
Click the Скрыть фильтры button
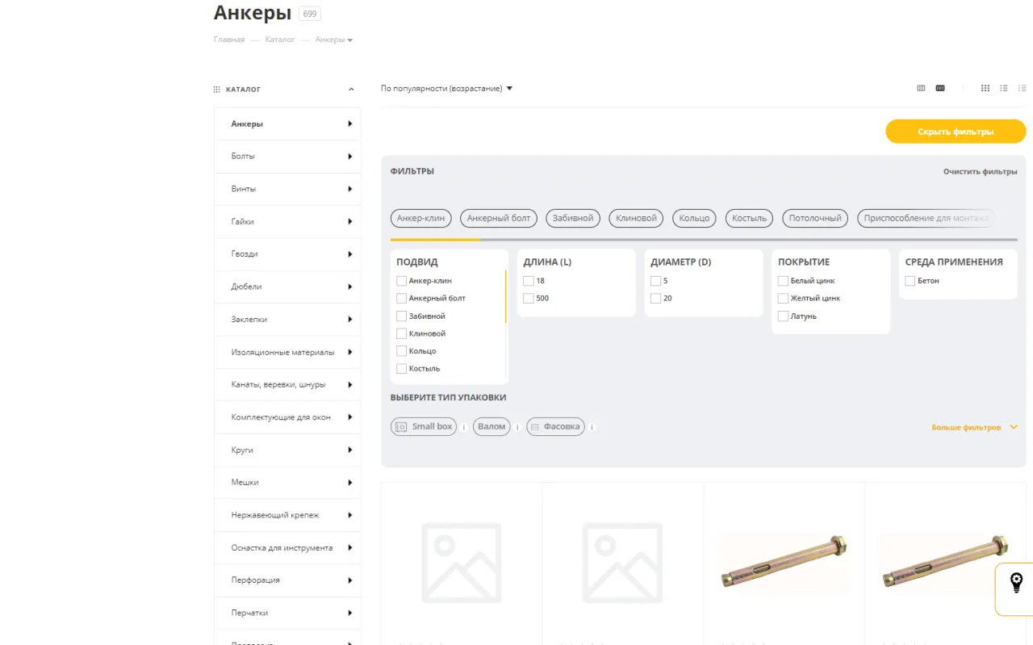pos(955,132)
